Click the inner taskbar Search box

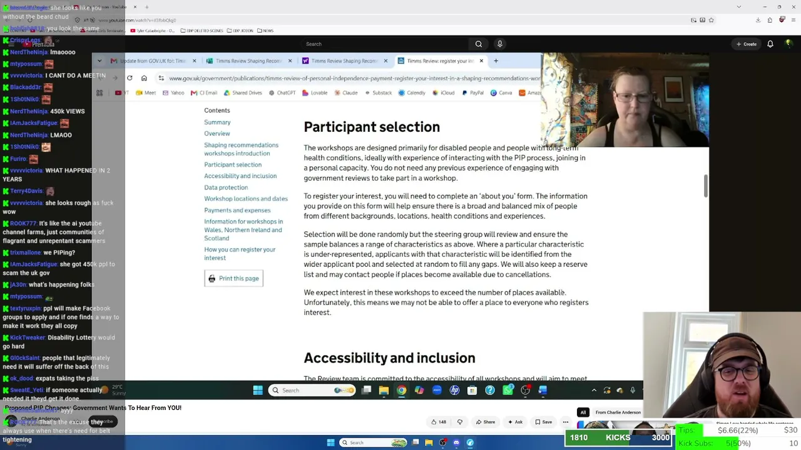point(312,391)
